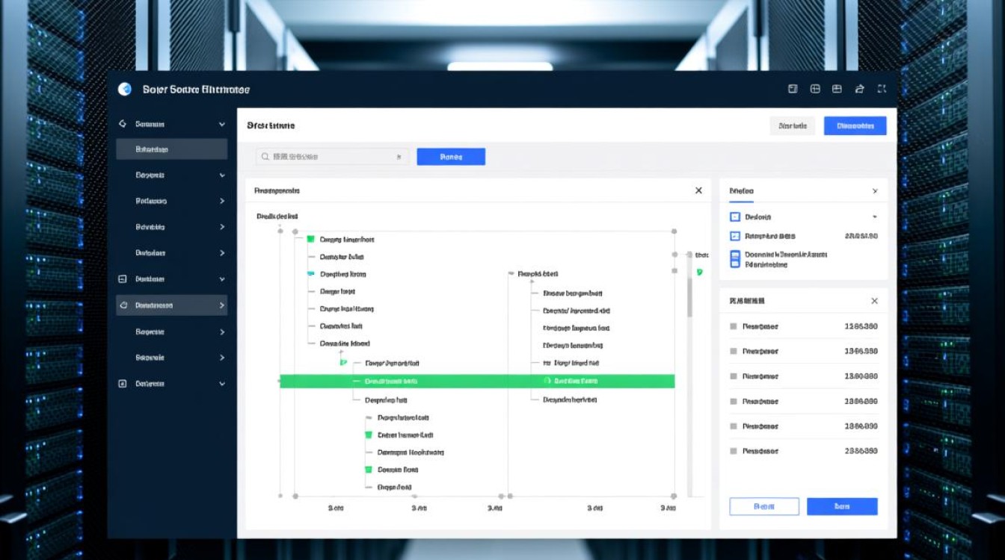Viewport: 1005px width, 560px height.
Task: Click the leftmost panel layout icon in the header
Action: point(793,89)
